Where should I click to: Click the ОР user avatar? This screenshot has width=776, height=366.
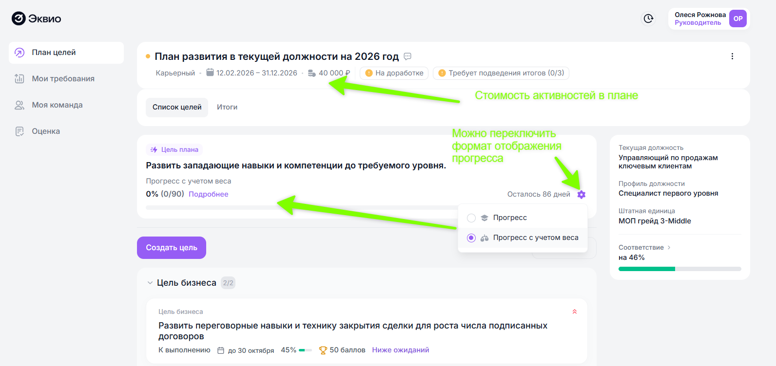[738, 18]
